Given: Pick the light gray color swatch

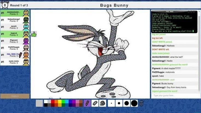Looking at the screenshot, I should [x=49, y=102].
